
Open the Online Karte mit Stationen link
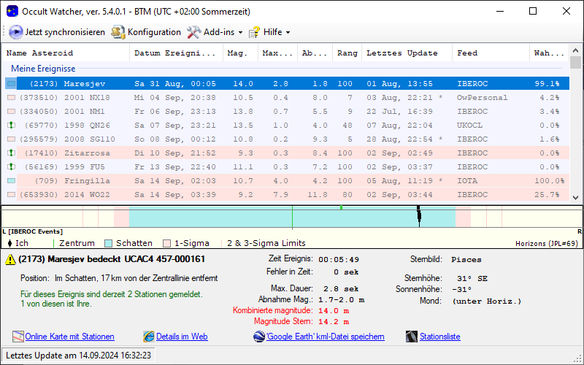point(69,337)
